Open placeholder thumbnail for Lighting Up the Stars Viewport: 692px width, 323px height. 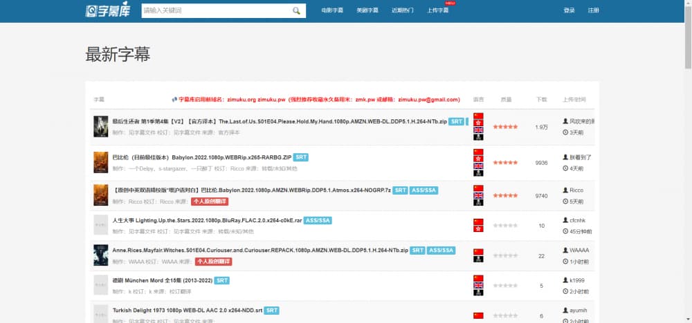(x=100, y=225)
